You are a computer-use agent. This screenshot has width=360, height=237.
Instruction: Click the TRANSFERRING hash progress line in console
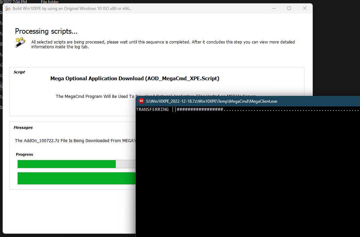tap(248, 109)
